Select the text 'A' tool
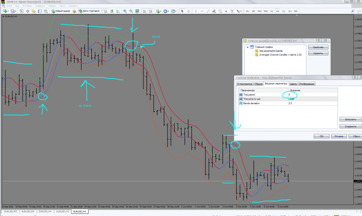 [x=226, y=11]
